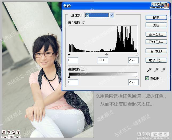
Task: Toggle the 预览(P) preview checkbox
Action: tap(147, 78)
